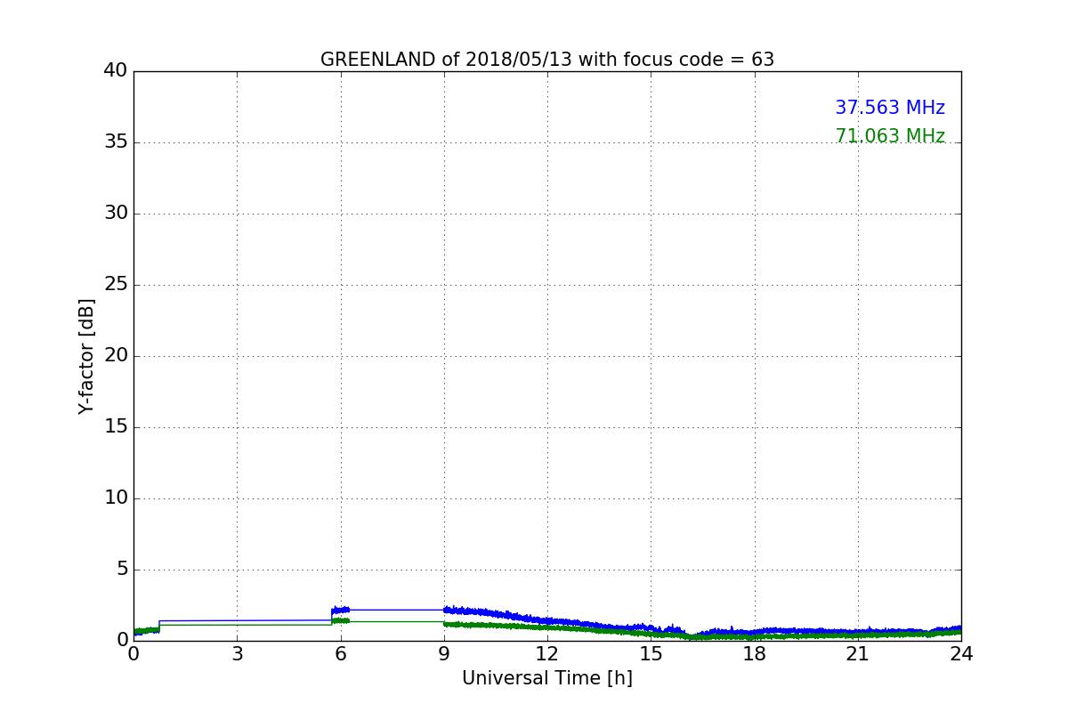Click y-axis tick label 15
The width and height of the screenshot is (1068, 712).
(x=116, y=427)
